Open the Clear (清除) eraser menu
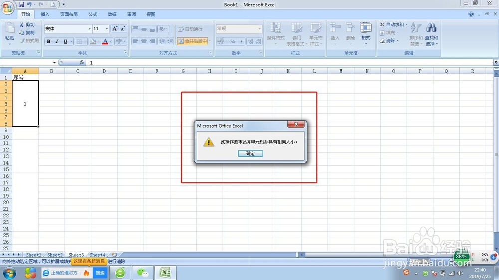 point(389,41)
